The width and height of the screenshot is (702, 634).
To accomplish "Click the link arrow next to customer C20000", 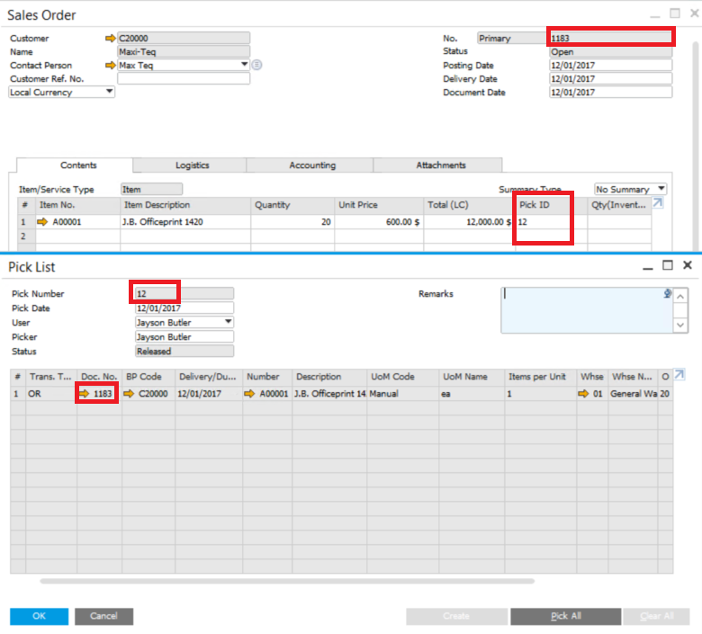I will tap(111, 39).
